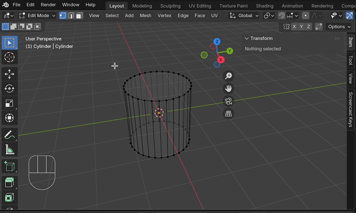Screen dimensions: 356x213
Task: Choose the Subtract Selection mode icon
Action: (x=21, y=27)
